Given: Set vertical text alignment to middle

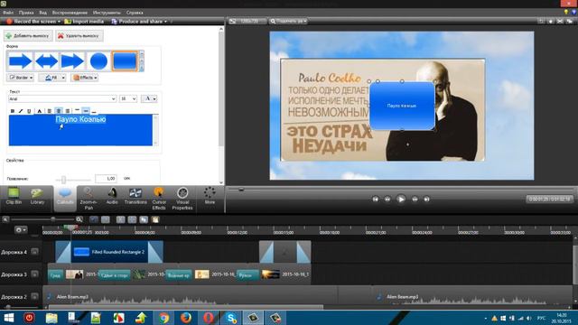Looking at the screenshot, I should click(x=86, y=110).
